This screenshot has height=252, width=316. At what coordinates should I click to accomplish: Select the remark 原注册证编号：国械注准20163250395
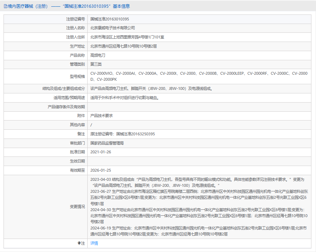122,134
